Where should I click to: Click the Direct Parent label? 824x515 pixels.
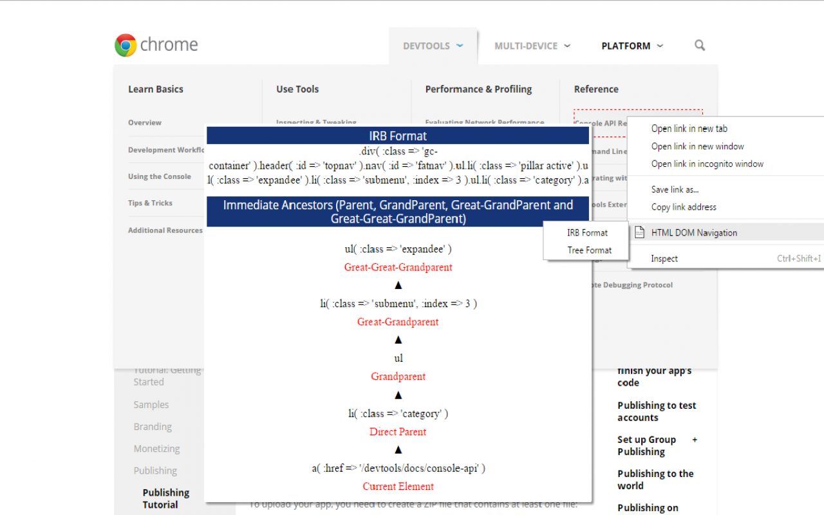tap(398, 432)
